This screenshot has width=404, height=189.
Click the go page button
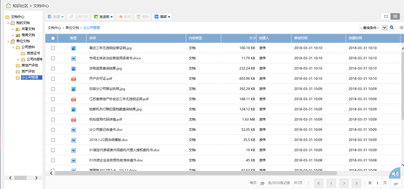(x=396, y=183)
